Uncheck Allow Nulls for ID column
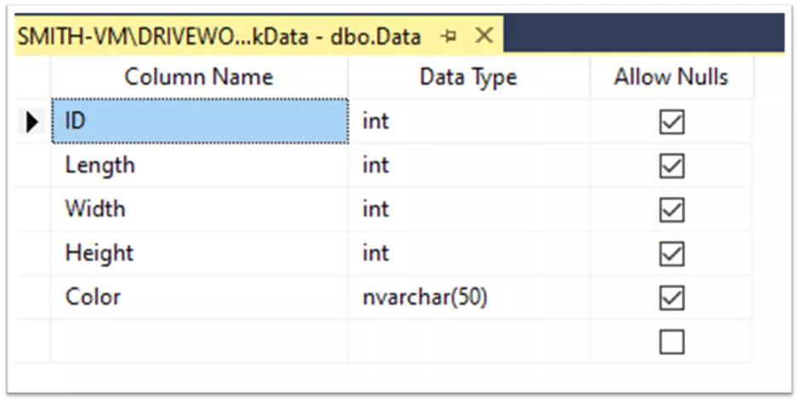The width and height of the screenshot is (799, 402). coord(671,122)
